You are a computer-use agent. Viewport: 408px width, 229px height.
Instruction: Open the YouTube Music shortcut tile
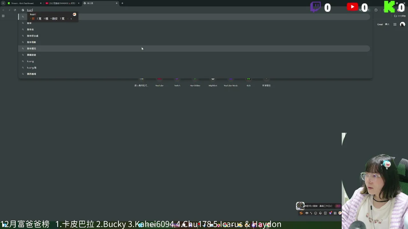tap(231, 82)
